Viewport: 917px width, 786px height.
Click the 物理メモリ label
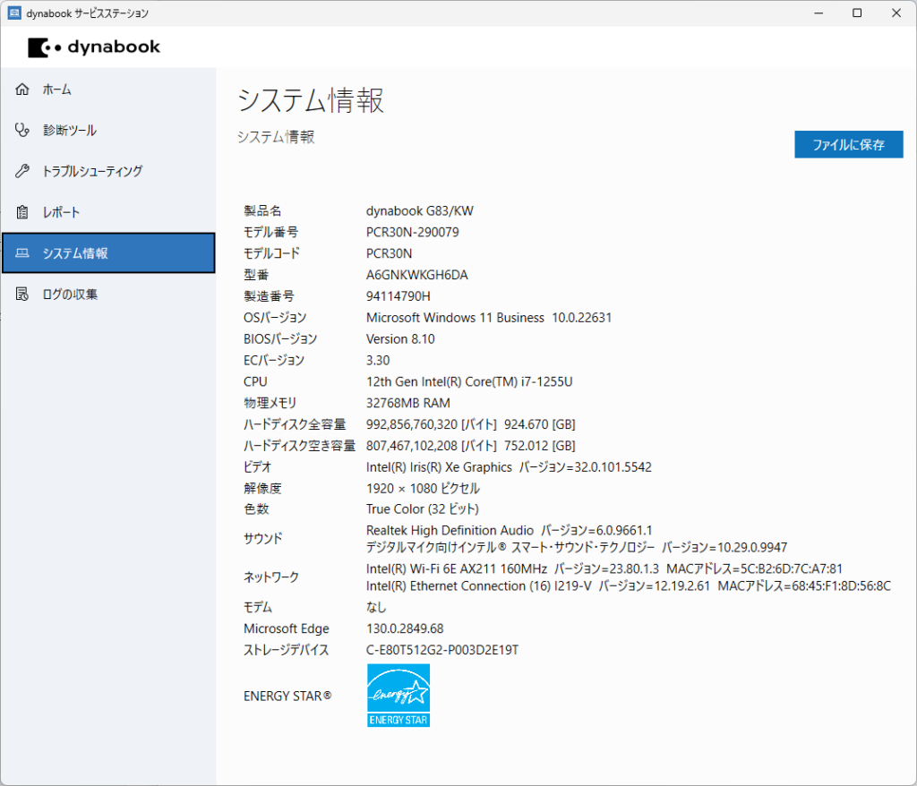click(x=270, y=403)
